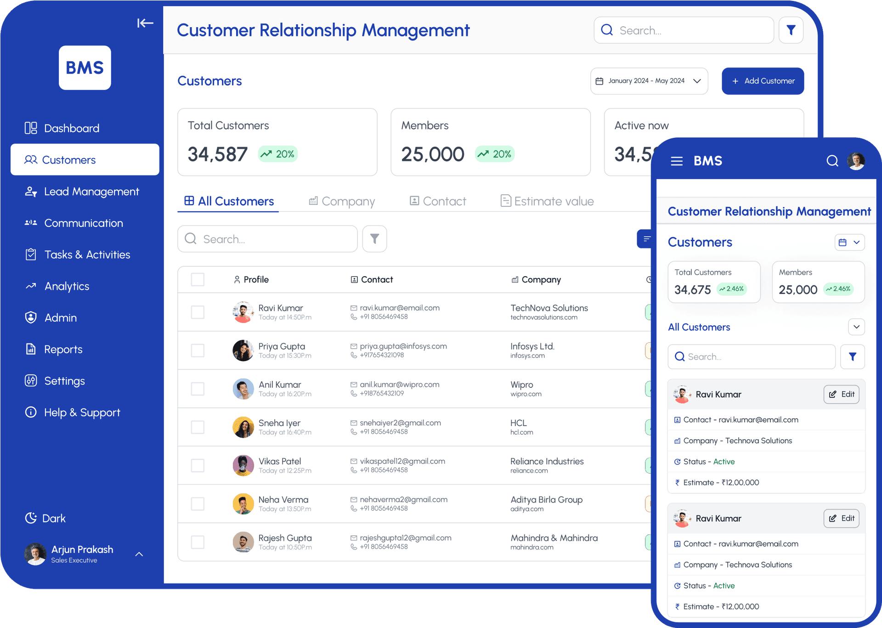
Task: Select the checkbox next to Priya Gupta
Action: 198,350
